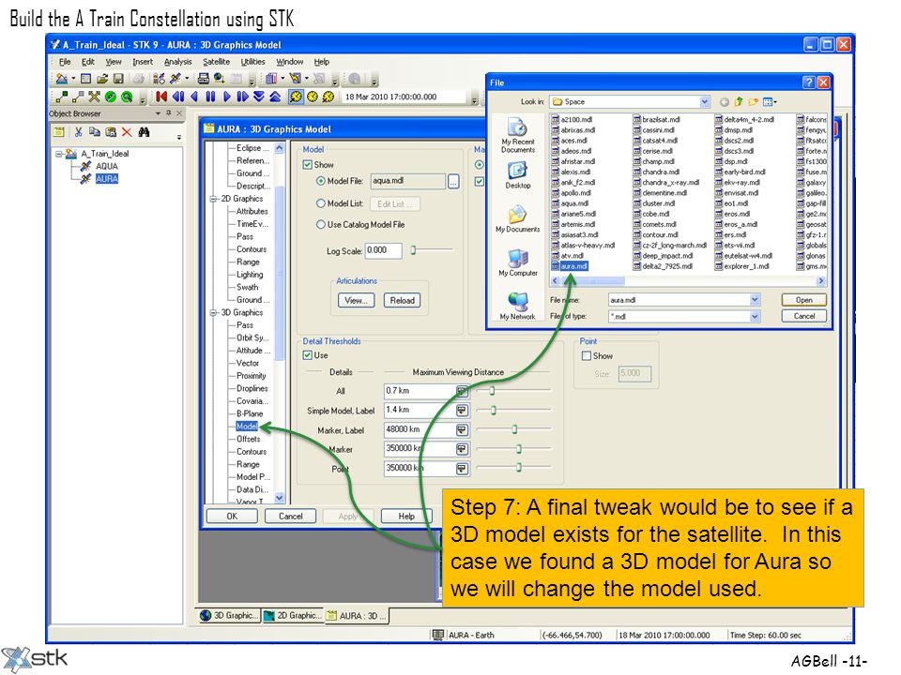Click the File dialog help question icon
Screen dimensions: 901x675
(808, 82)
